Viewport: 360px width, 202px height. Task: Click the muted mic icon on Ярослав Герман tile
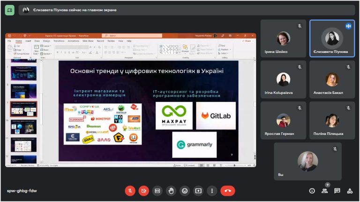[300, 108]
